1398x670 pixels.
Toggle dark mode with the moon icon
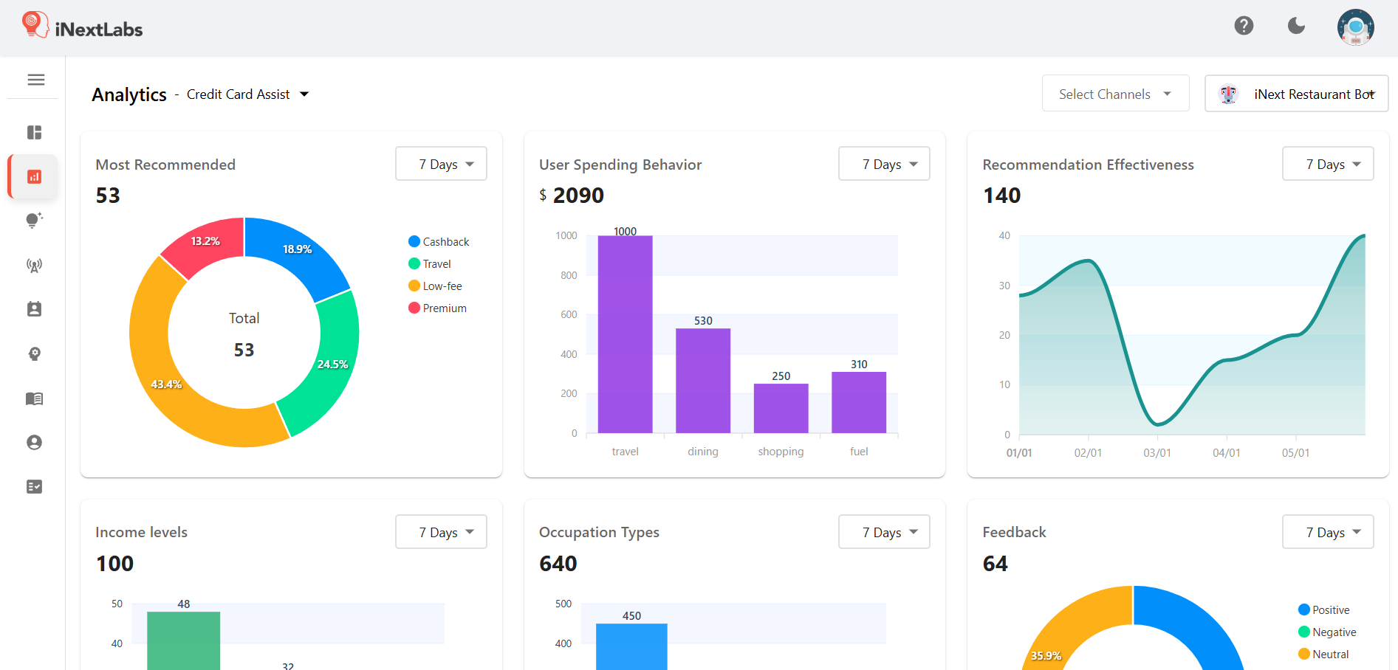click(x=1297, y=25)
